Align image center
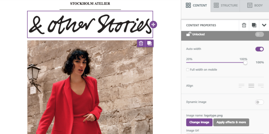Viewport: 269px width, 134px height. [251, 86]
